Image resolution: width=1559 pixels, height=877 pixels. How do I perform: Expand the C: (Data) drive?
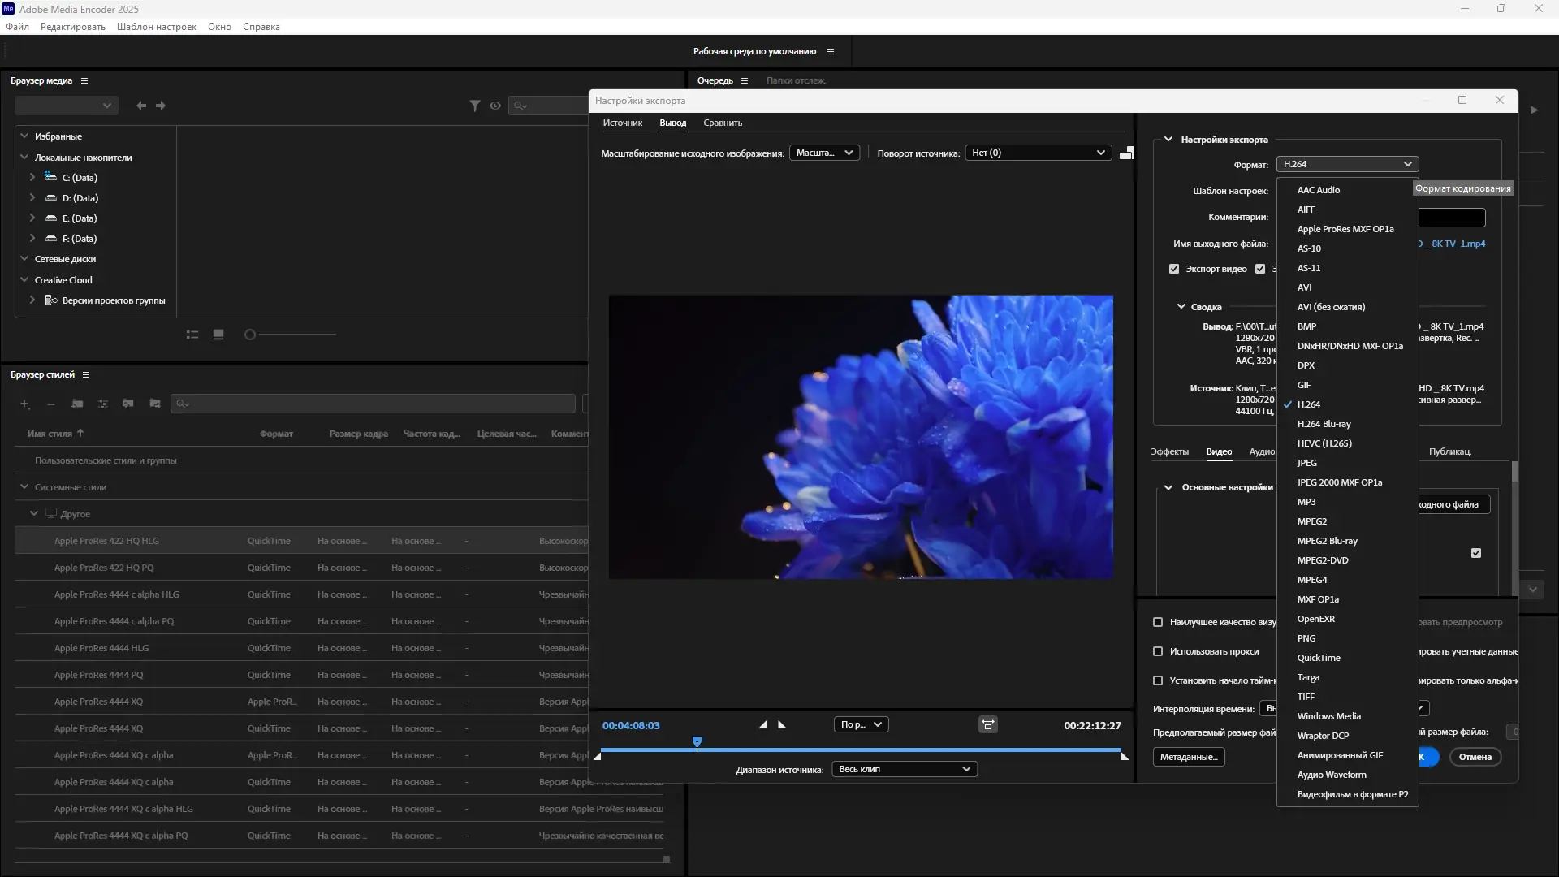[32, 177]
